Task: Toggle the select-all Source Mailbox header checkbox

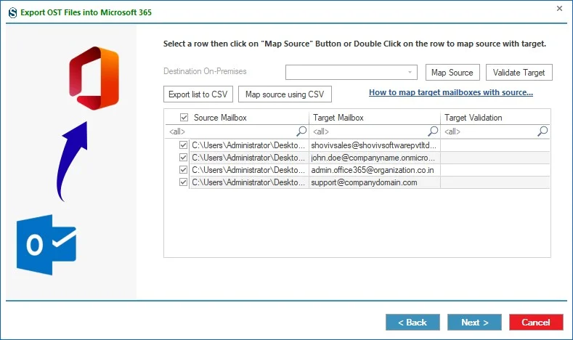Action: click(184, 118)
